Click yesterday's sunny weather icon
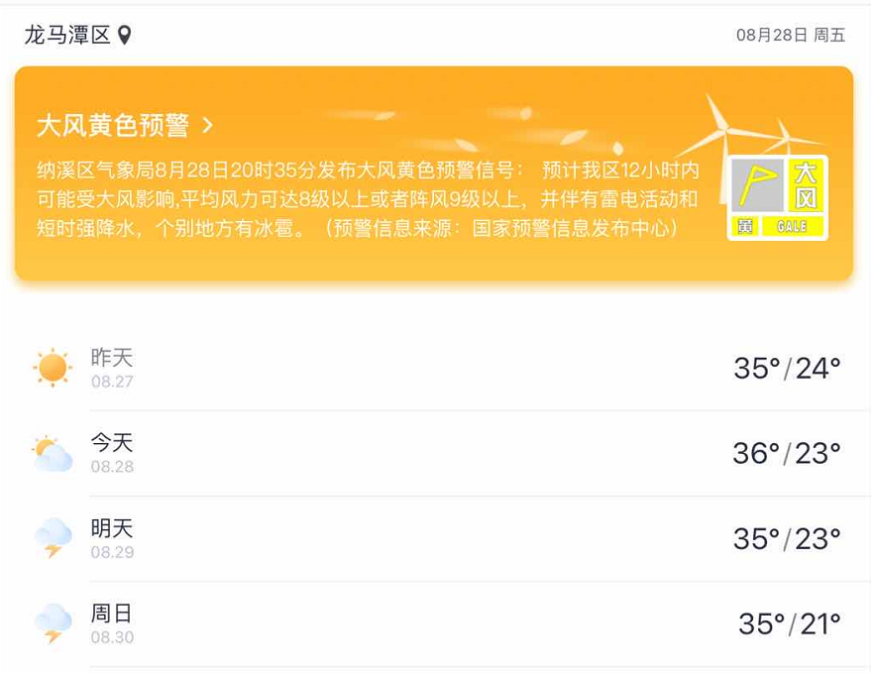The height and width of the screenshot is (673, 871). click(x=53, y=368)
